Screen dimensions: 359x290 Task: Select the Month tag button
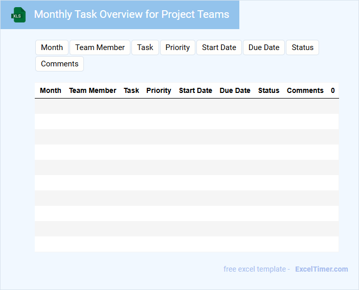(52, 47)
